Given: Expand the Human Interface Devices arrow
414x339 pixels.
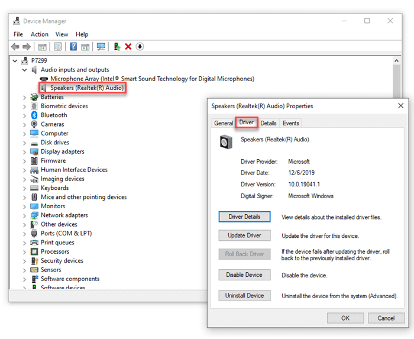Looking at the screenshot, I should point(25,170).
